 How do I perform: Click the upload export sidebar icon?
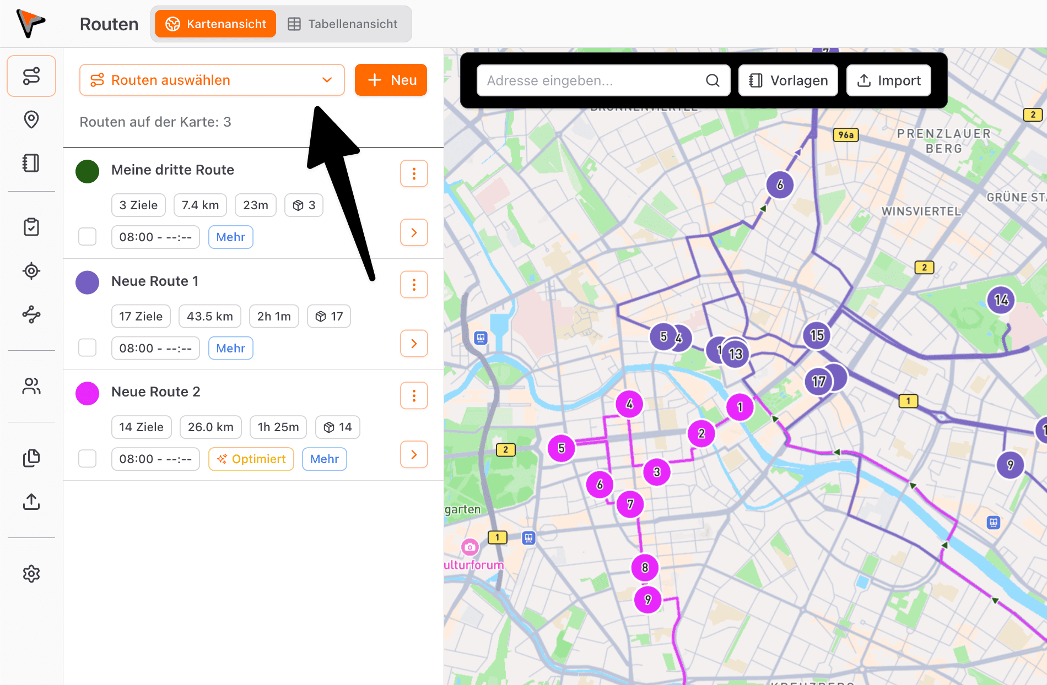click(31, 502)
